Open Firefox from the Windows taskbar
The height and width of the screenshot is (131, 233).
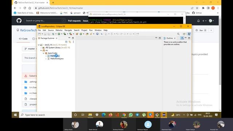point(110,115)
